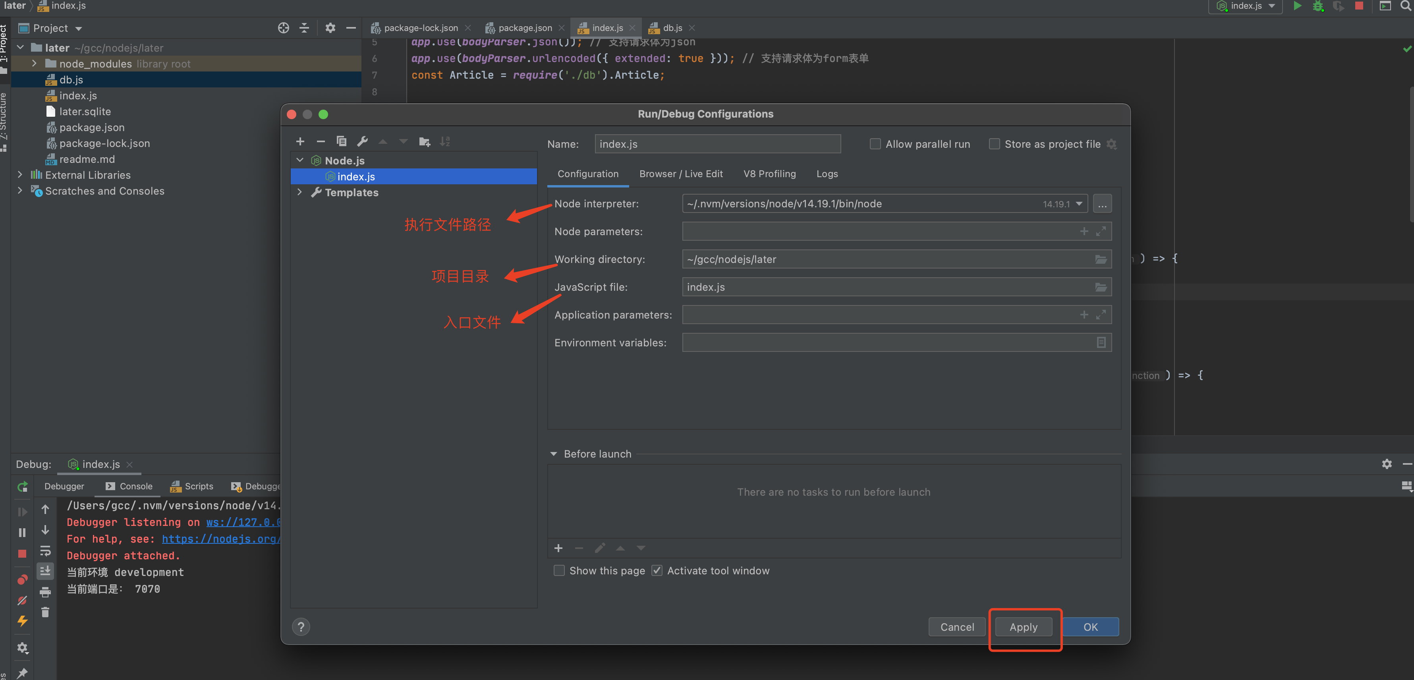Click Cancel button in dialog

click(x=957, y=627)
